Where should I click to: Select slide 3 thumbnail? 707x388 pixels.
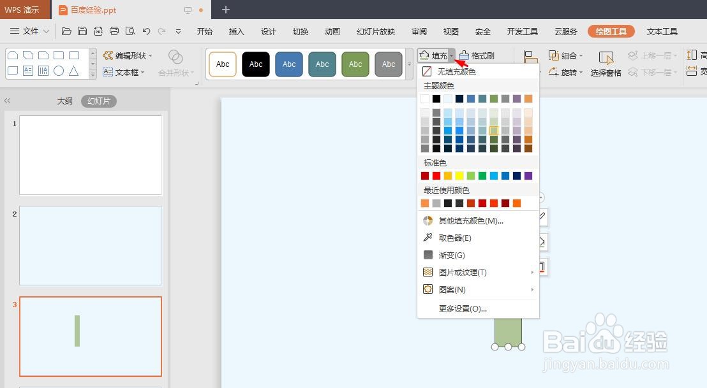click(x=90, y=336)
